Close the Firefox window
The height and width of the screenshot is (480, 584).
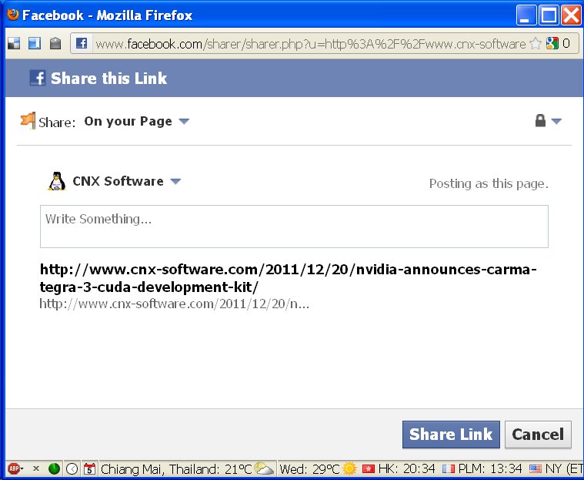[x=571, y=15]
